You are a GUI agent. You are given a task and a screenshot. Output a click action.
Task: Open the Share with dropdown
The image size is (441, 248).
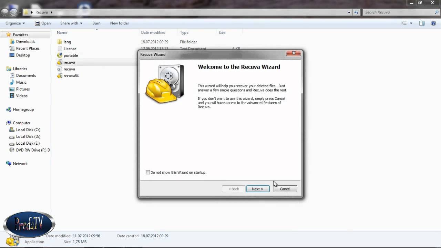71,23
